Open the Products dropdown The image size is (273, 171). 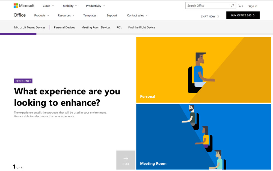click(x=41, y=15)
